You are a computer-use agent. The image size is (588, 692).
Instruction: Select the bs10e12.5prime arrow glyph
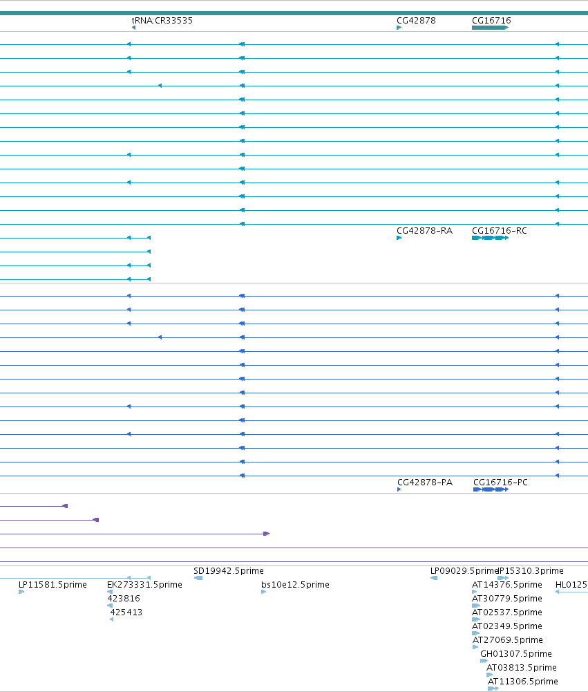[263, 592]
